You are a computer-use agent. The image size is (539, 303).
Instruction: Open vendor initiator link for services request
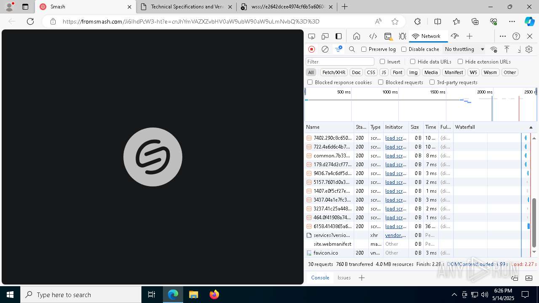[396, 235]
